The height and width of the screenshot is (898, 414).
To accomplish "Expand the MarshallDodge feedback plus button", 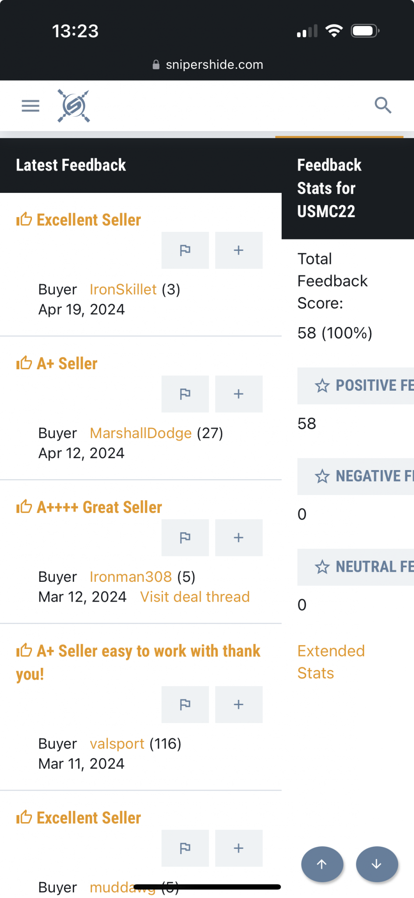I will pyautogui.click(x=239, y=394).
